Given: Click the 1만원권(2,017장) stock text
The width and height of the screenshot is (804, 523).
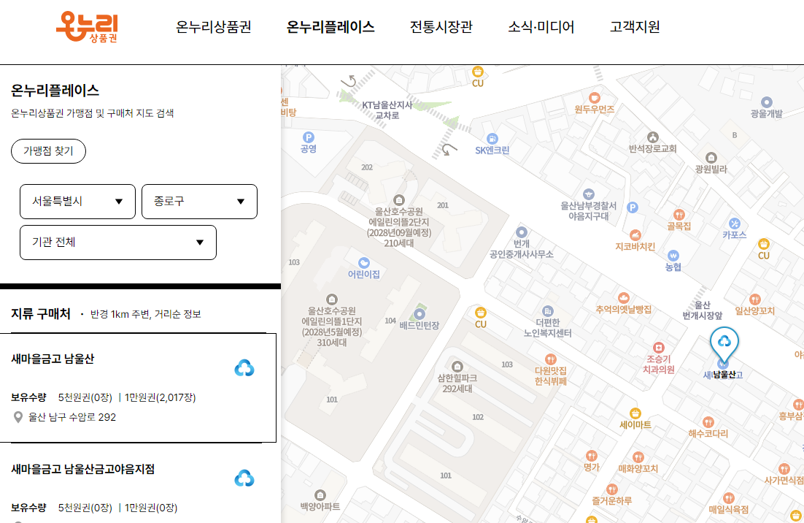Looking at the screenshot, I should click(x=160, y=397).
